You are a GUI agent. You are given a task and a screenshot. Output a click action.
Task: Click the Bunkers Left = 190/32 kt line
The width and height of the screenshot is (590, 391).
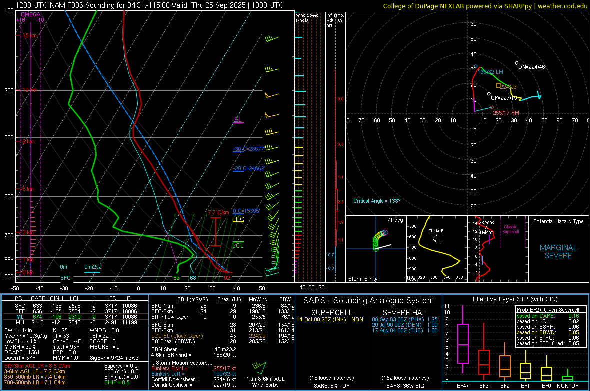194,374
